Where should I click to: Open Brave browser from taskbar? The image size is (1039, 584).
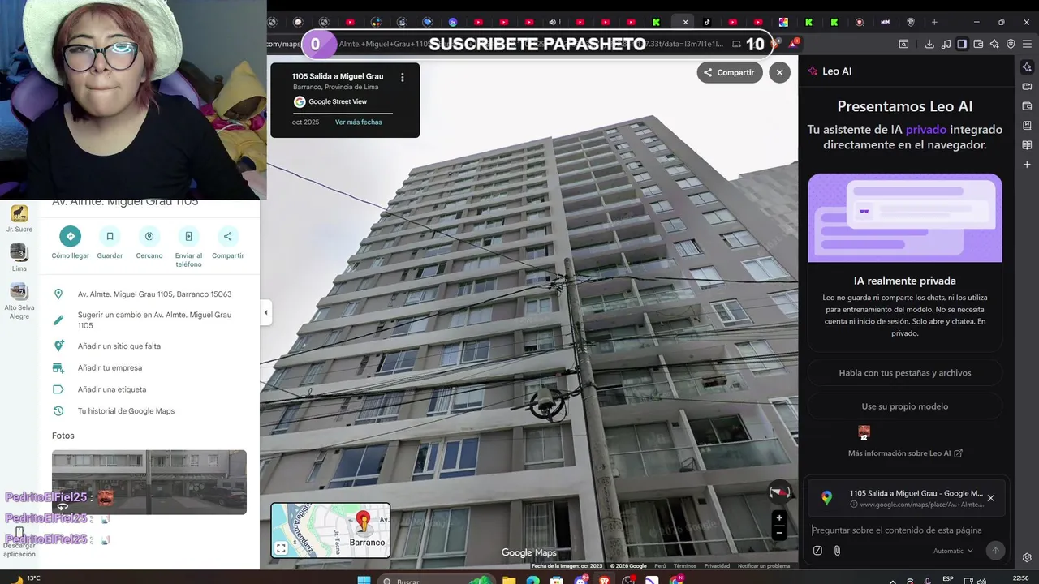point(605,580)
